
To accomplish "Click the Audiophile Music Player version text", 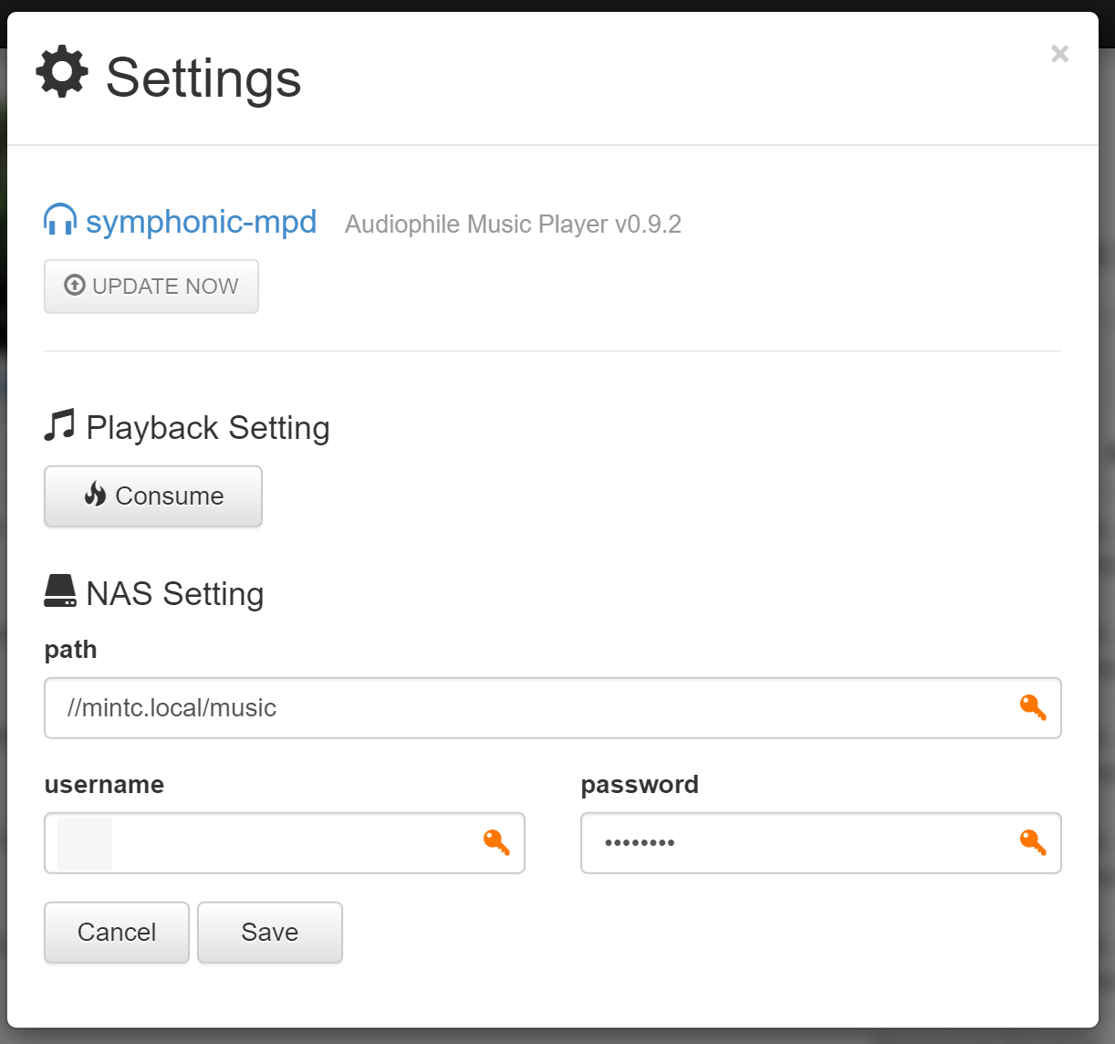I will pyautogui.click(x=513, y=224).
